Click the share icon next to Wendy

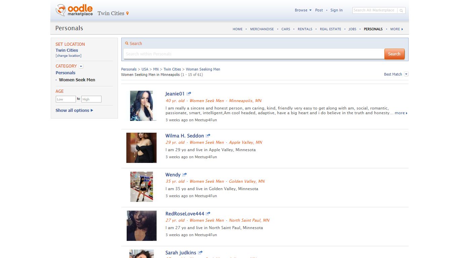(x=184, y=175)
